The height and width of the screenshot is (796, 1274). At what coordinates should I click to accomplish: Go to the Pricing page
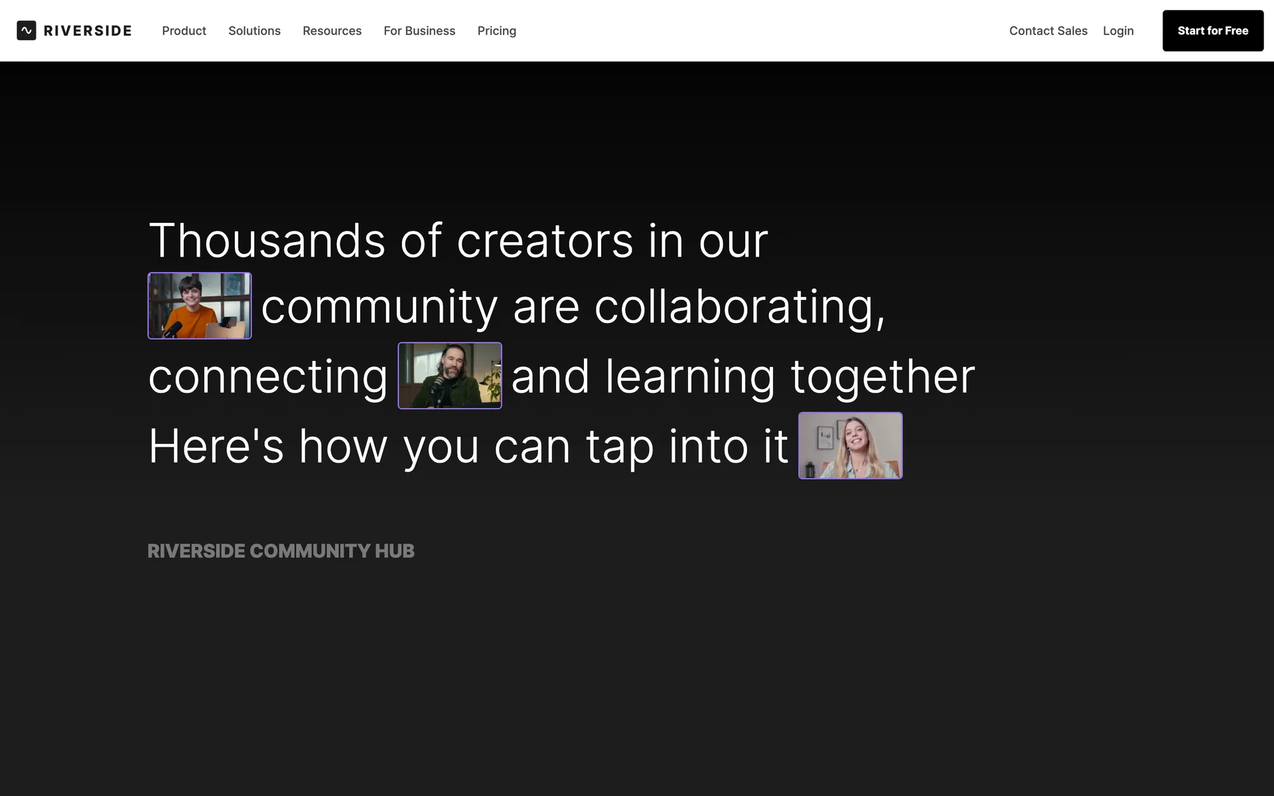coord(496,31)
